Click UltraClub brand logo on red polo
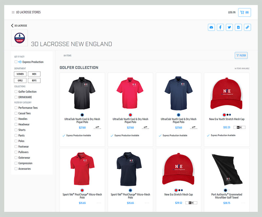This screenshot has height=217, width=262. click(145, 128)
